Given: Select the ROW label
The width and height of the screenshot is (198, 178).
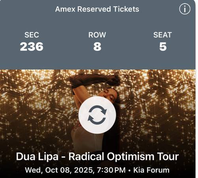Looking at the screenshot, I should coord(97,35).
